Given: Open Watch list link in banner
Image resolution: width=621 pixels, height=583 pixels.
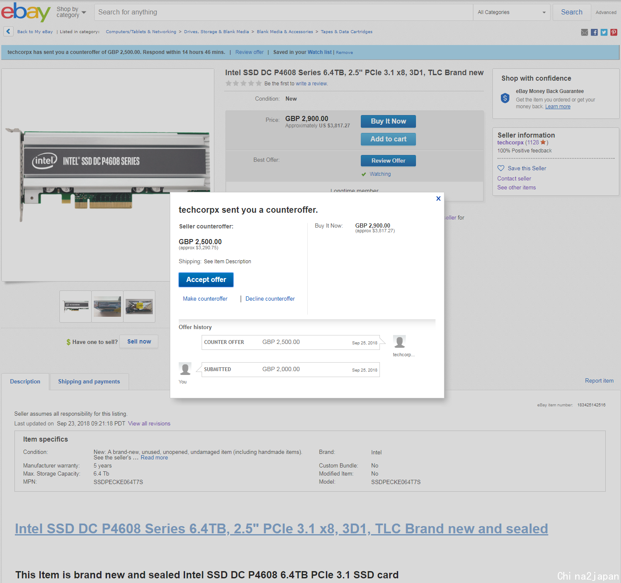Looking at the screenshot, I should pyautogui.click(x=320, y=52).
